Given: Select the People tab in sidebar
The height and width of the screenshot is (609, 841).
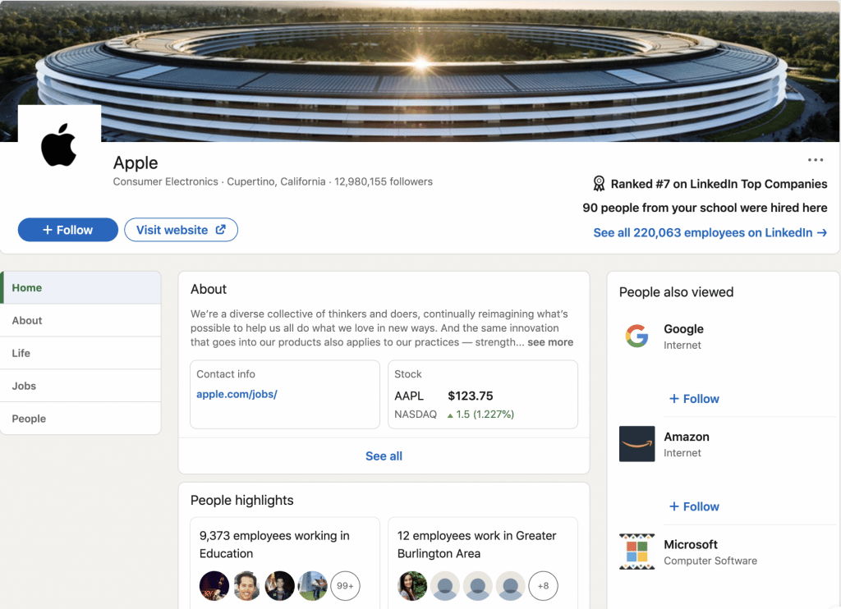Looking at the screenshot, I should point(80,419).
